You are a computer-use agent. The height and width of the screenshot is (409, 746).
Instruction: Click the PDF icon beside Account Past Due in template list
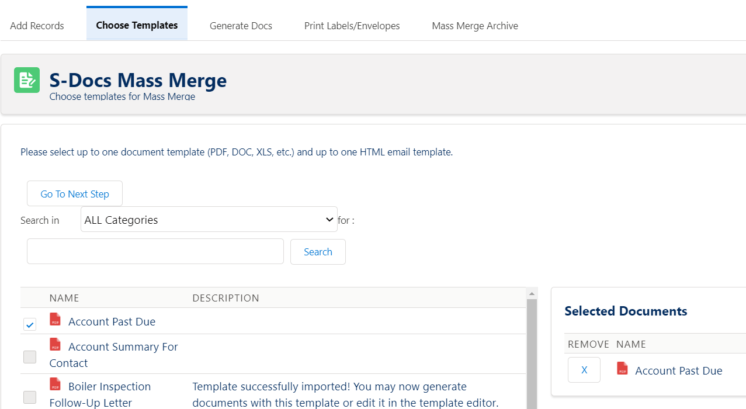[x=55, y=320]
